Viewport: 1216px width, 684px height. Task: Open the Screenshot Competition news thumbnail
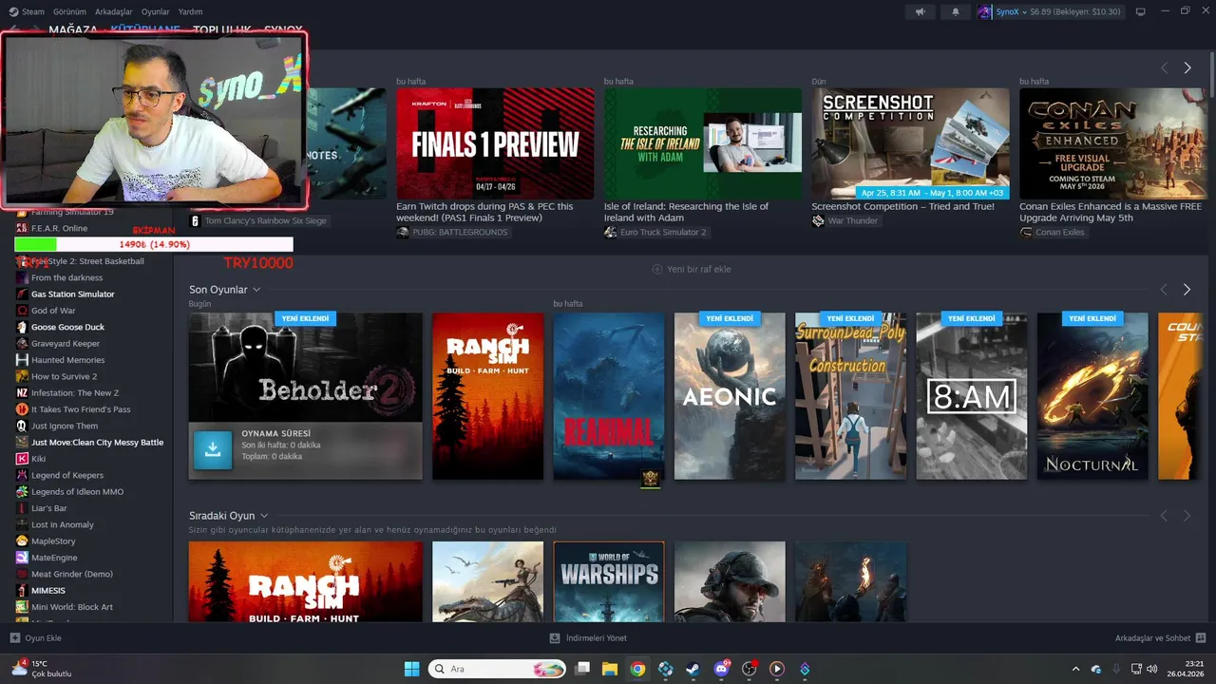point(910,143)
